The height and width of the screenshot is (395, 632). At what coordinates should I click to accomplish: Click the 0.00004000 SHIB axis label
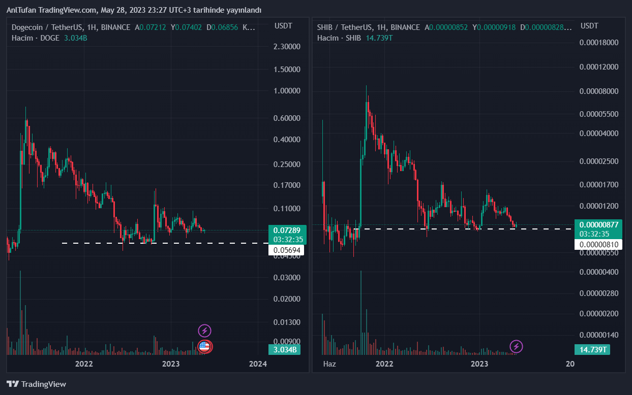[x=599, y=134]
